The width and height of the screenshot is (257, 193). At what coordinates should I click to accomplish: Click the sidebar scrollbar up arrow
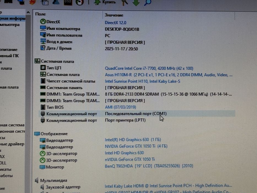click(28, 12)
